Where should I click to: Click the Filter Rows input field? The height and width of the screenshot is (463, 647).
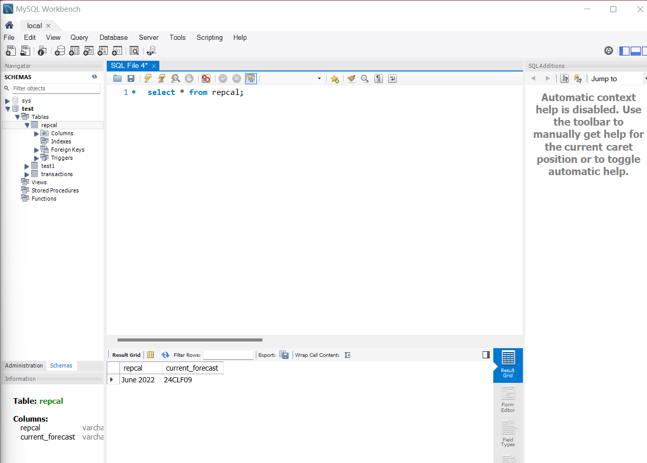228,355
